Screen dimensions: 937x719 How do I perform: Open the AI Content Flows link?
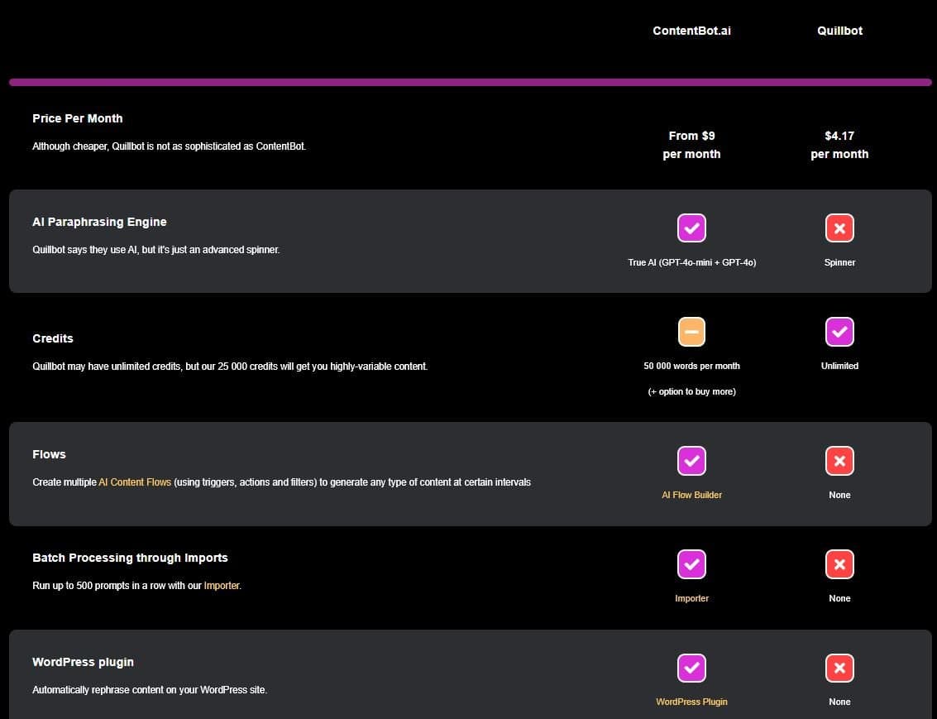(135, 482)
